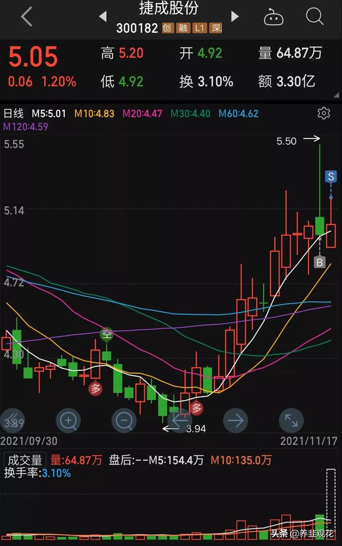Image resolution: width=342 pixels, height=546 pixels.
Task: Open 成交量 indicator selector
Action: tap(25, 460)
